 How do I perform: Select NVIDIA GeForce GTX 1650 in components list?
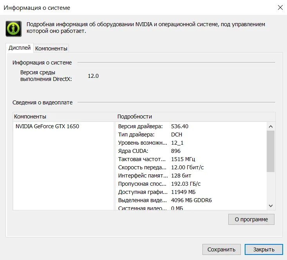tap(47, 126)
